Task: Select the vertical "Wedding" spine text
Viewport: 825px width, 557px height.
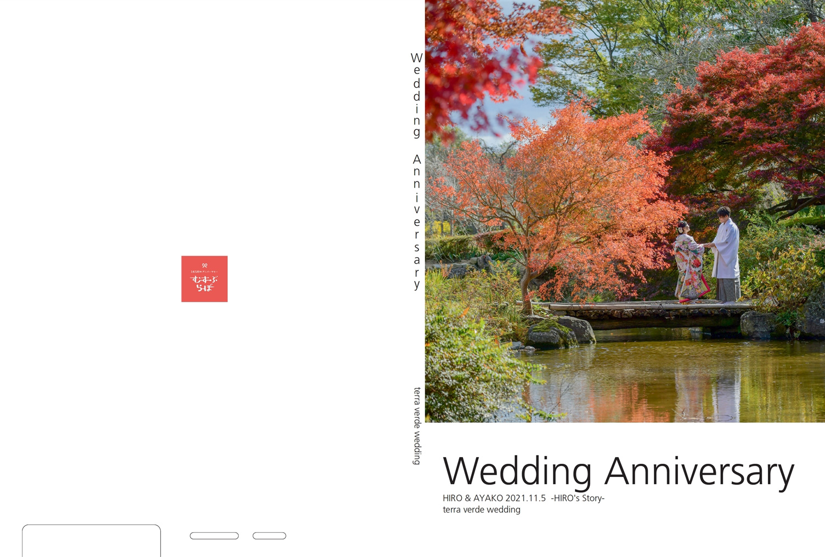Action: (417, 95)
